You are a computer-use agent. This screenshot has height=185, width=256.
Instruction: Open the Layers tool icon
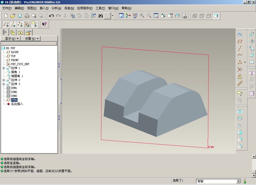(x=177, y=16)
